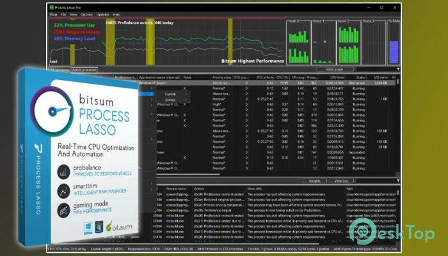This screenshot has width=448, height=256.
Task: Click the % RAM usage meter
Action: (394, 43)
